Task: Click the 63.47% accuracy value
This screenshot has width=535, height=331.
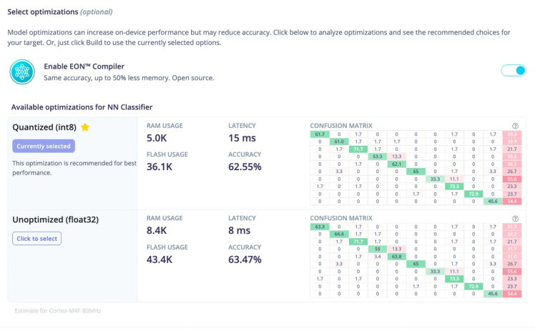Action: [x=244, y=260]
